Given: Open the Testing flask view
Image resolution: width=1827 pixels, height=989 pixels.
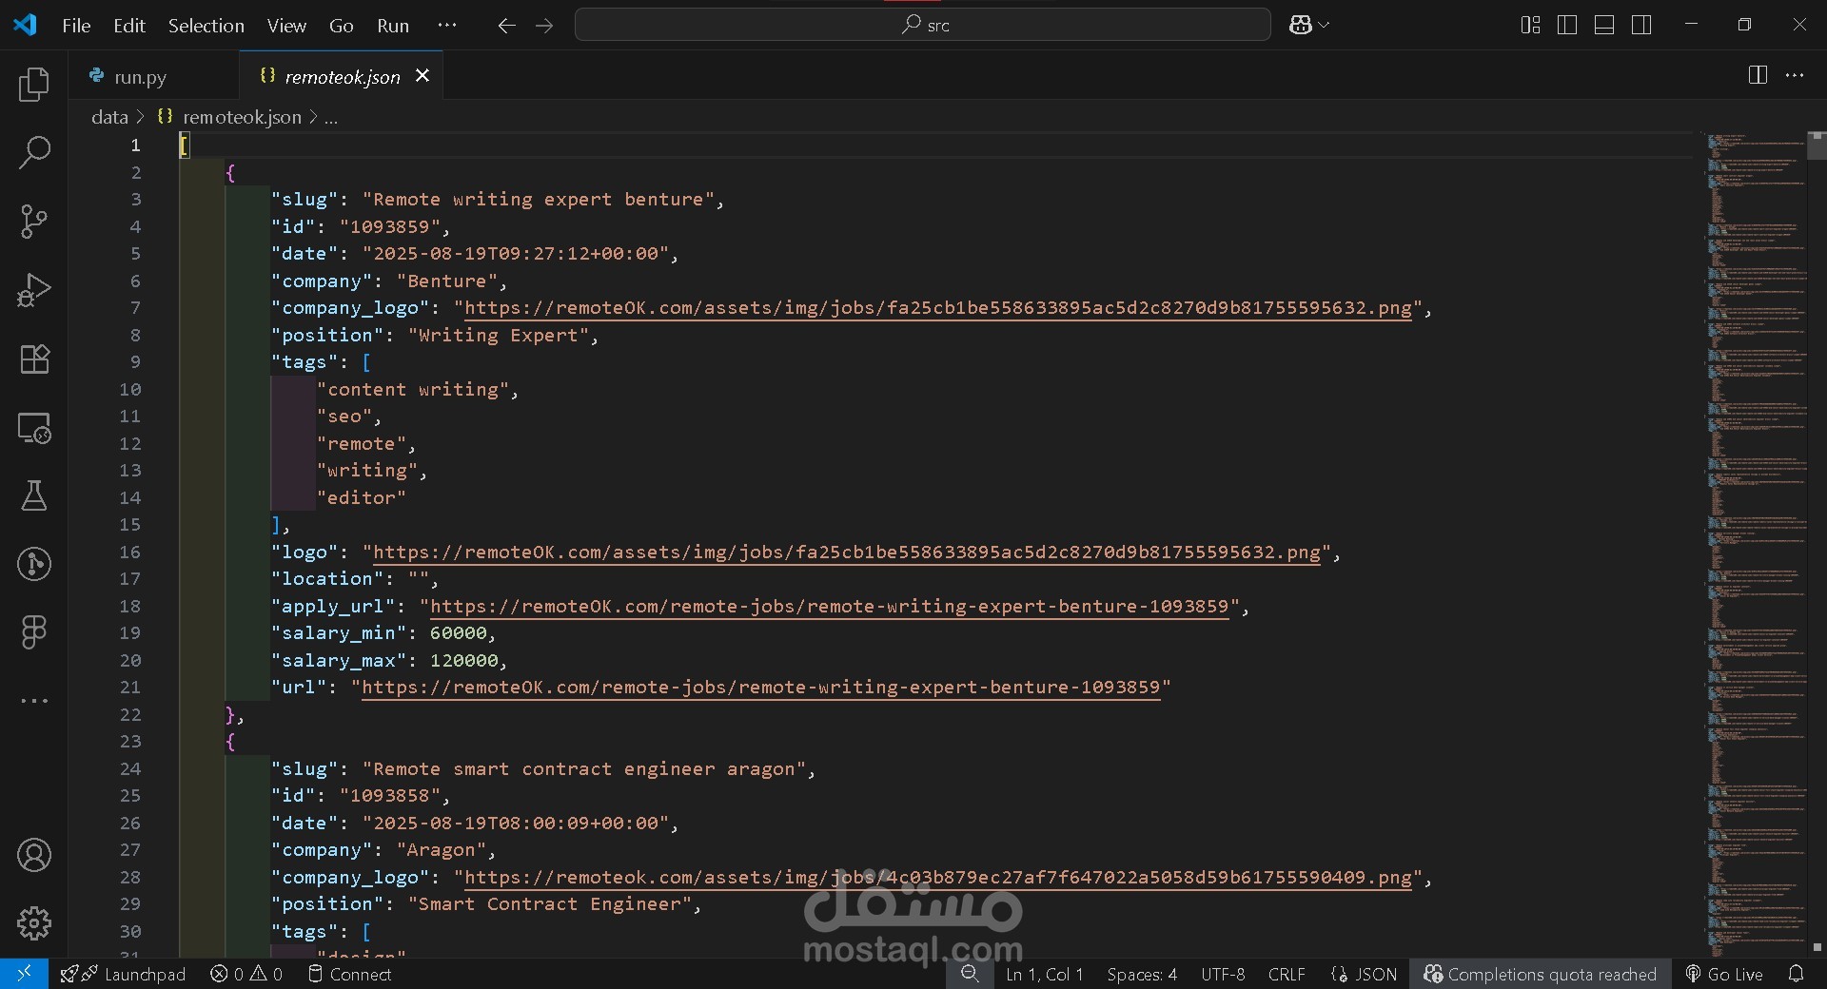Looking at the screenshot, I should [34, 495].
